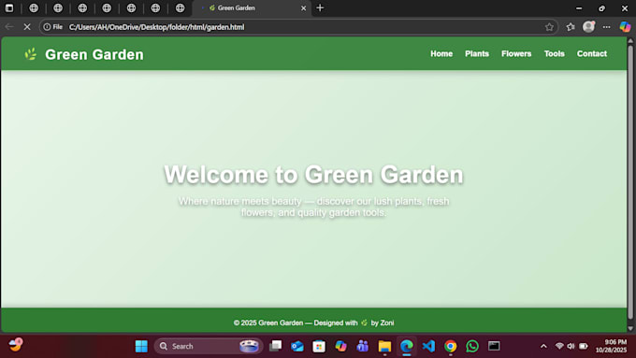Viewport: 636px width, 358px height.
Task: Open the terminal app in taskbar
Action: point(494,346)
